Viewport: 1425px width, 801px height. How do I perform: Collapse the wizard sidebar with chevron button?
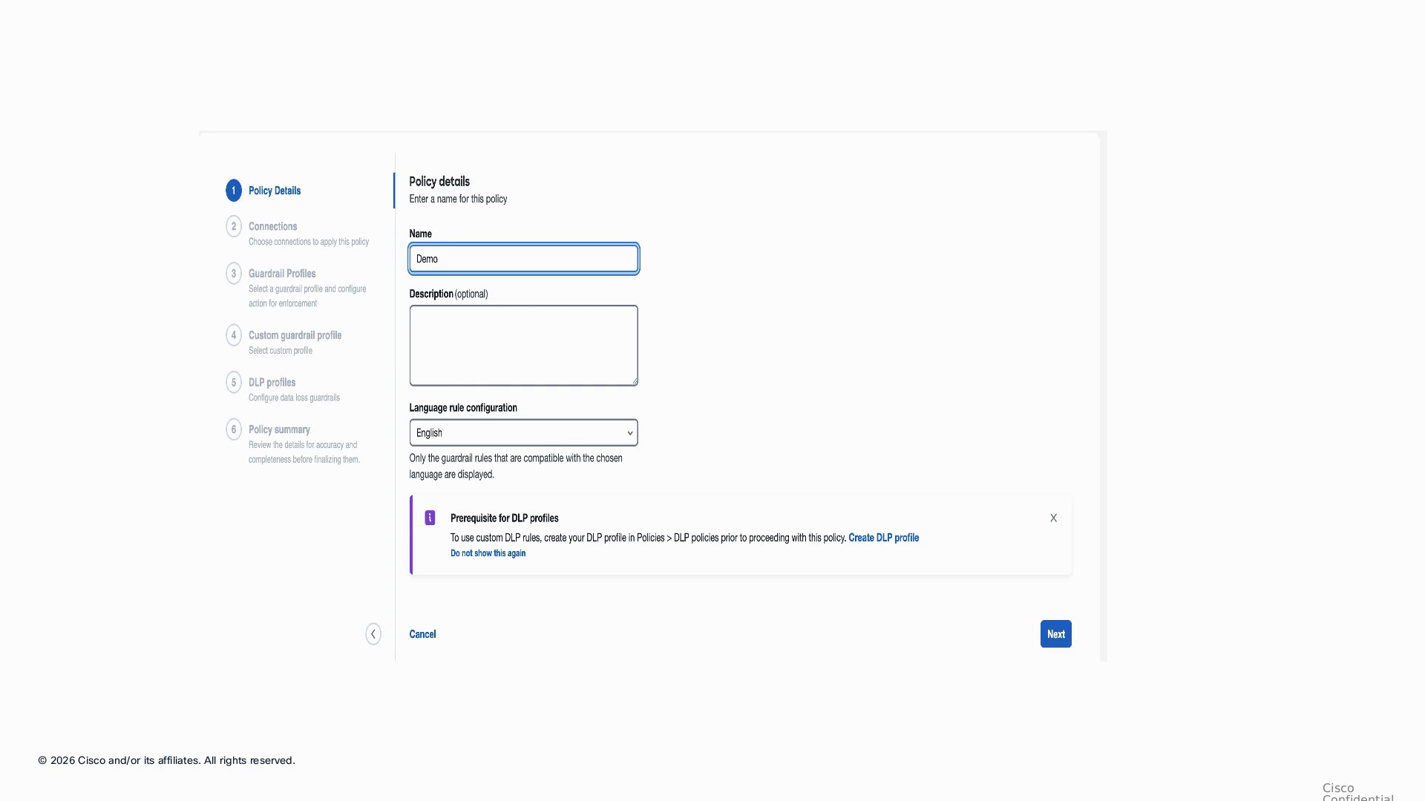point(373,634)
